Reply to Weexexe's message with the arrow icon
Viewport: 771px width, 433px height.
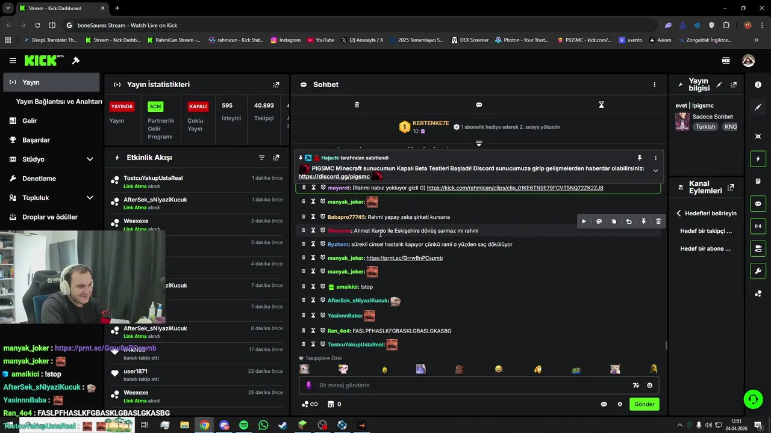[x=629, y=221]
